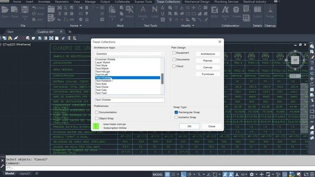
Task: Open the Insert ribbon tab
Action: [x=30, y=1]
